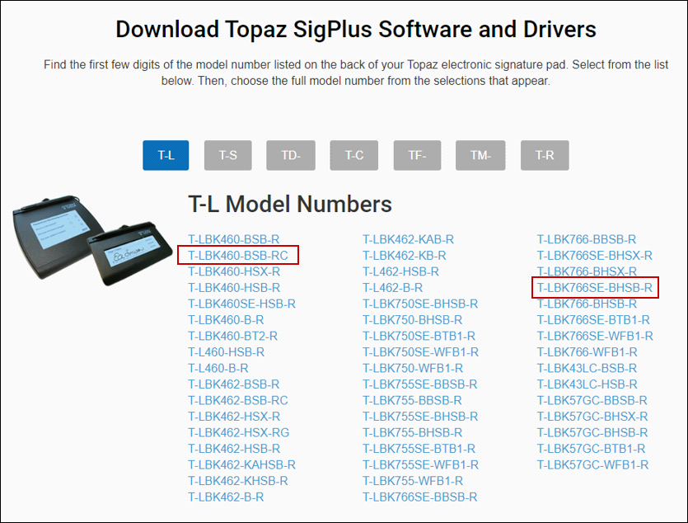Select T-LBK750SE-BHSB-R model
688x523 pixels.
coord(421,304)
